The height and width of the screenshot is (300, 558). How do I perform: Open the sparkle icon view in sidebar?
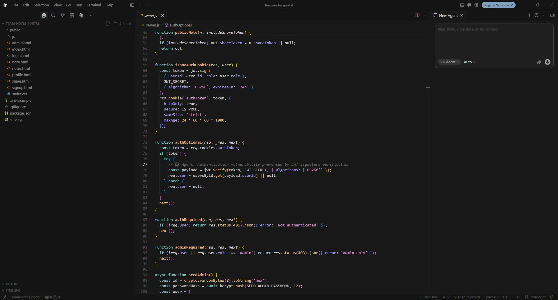coord(81,15)
